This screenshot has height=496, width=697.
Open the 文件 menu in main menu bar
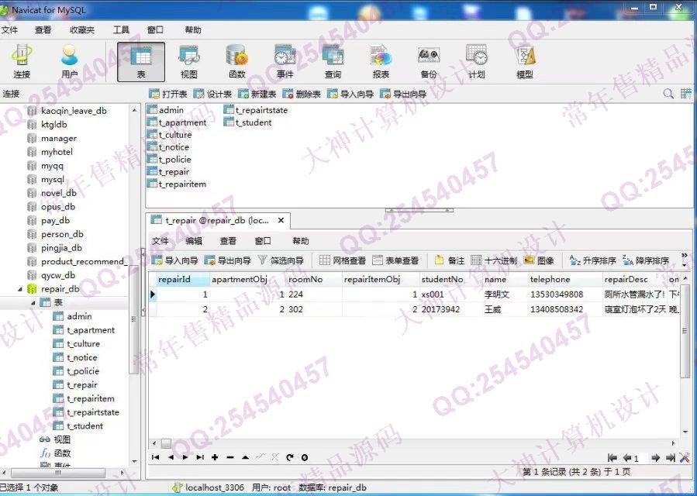tap(9, 29)
